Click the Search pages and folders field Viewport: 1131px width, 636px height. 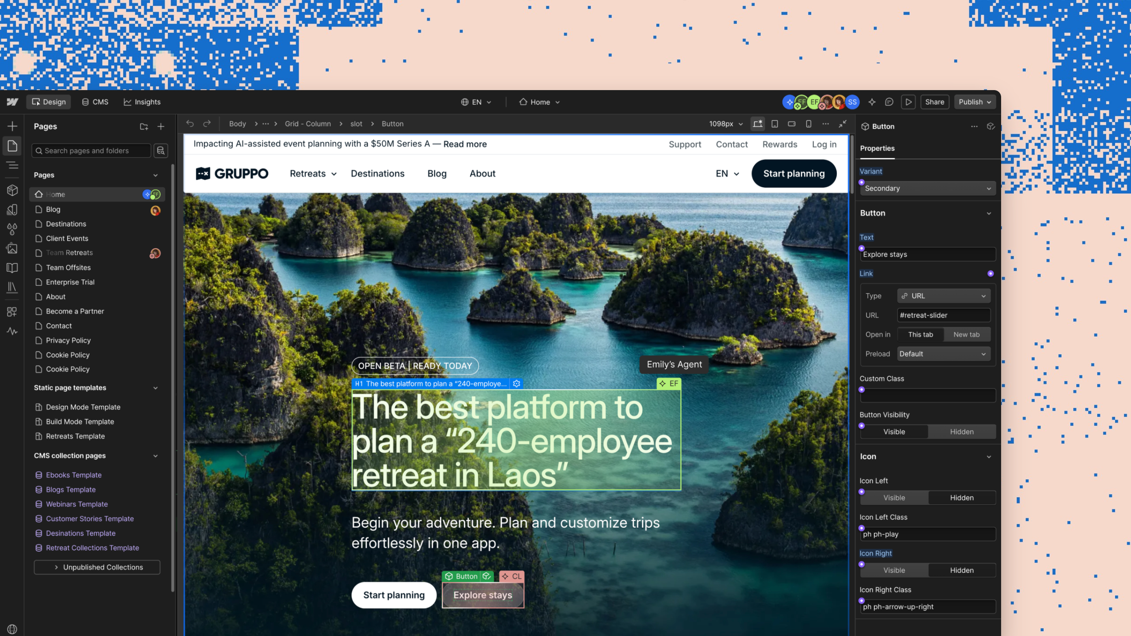(91, 151)
